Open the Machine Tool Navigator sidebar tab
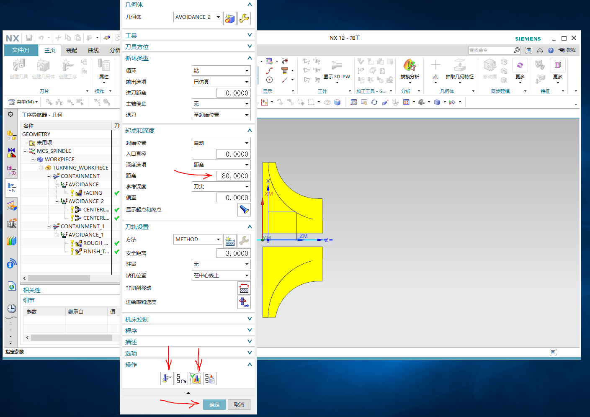The width and height of the screenshot is (590, 417). click(11, 223)
